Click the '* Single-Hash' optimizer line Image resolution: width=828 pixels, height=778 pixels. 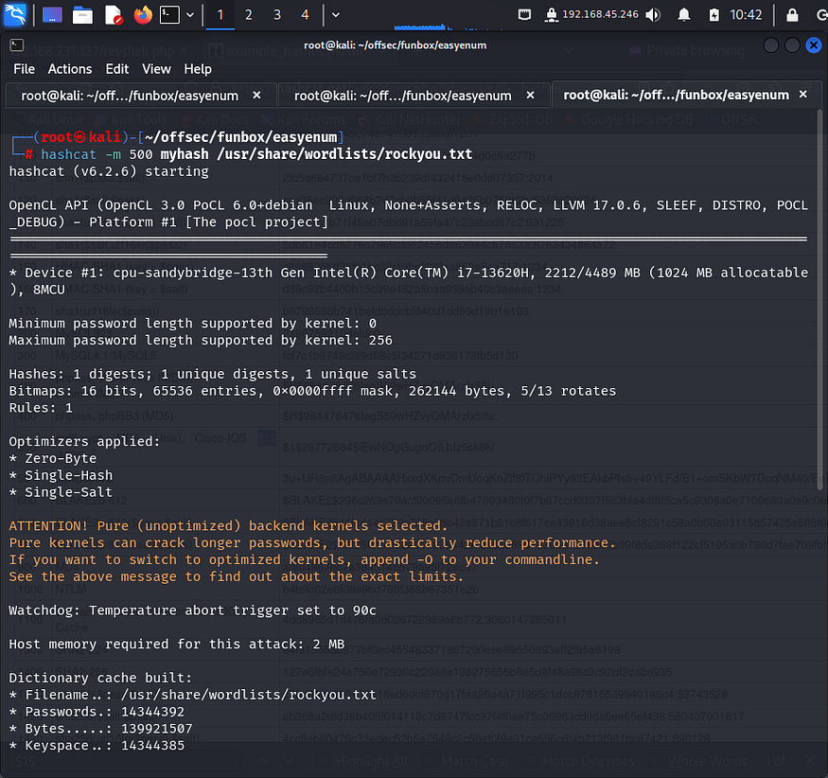click(x=61, y=475)
